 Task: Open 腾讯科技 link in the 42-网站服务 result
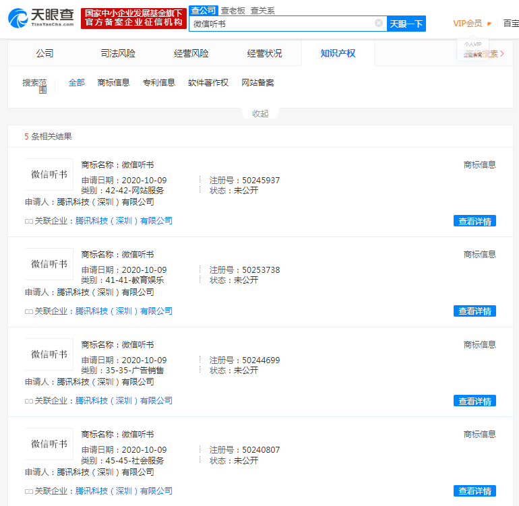point(124,221)
